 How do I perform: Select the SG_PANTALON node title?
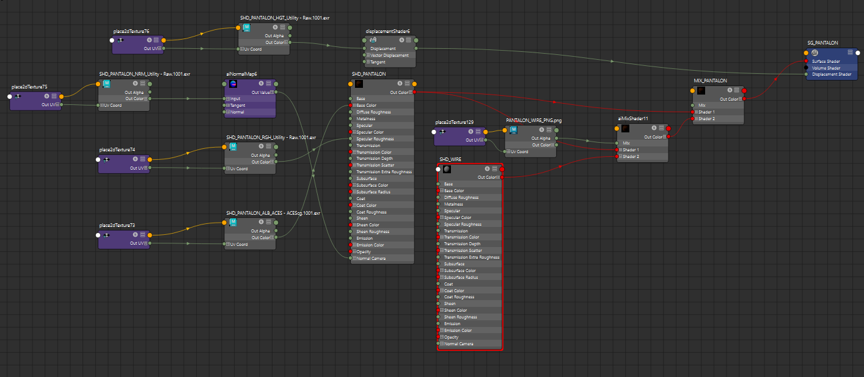822,43
